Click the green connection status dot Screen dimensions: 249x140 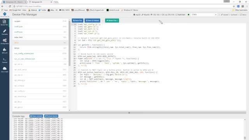pos(188,15)
